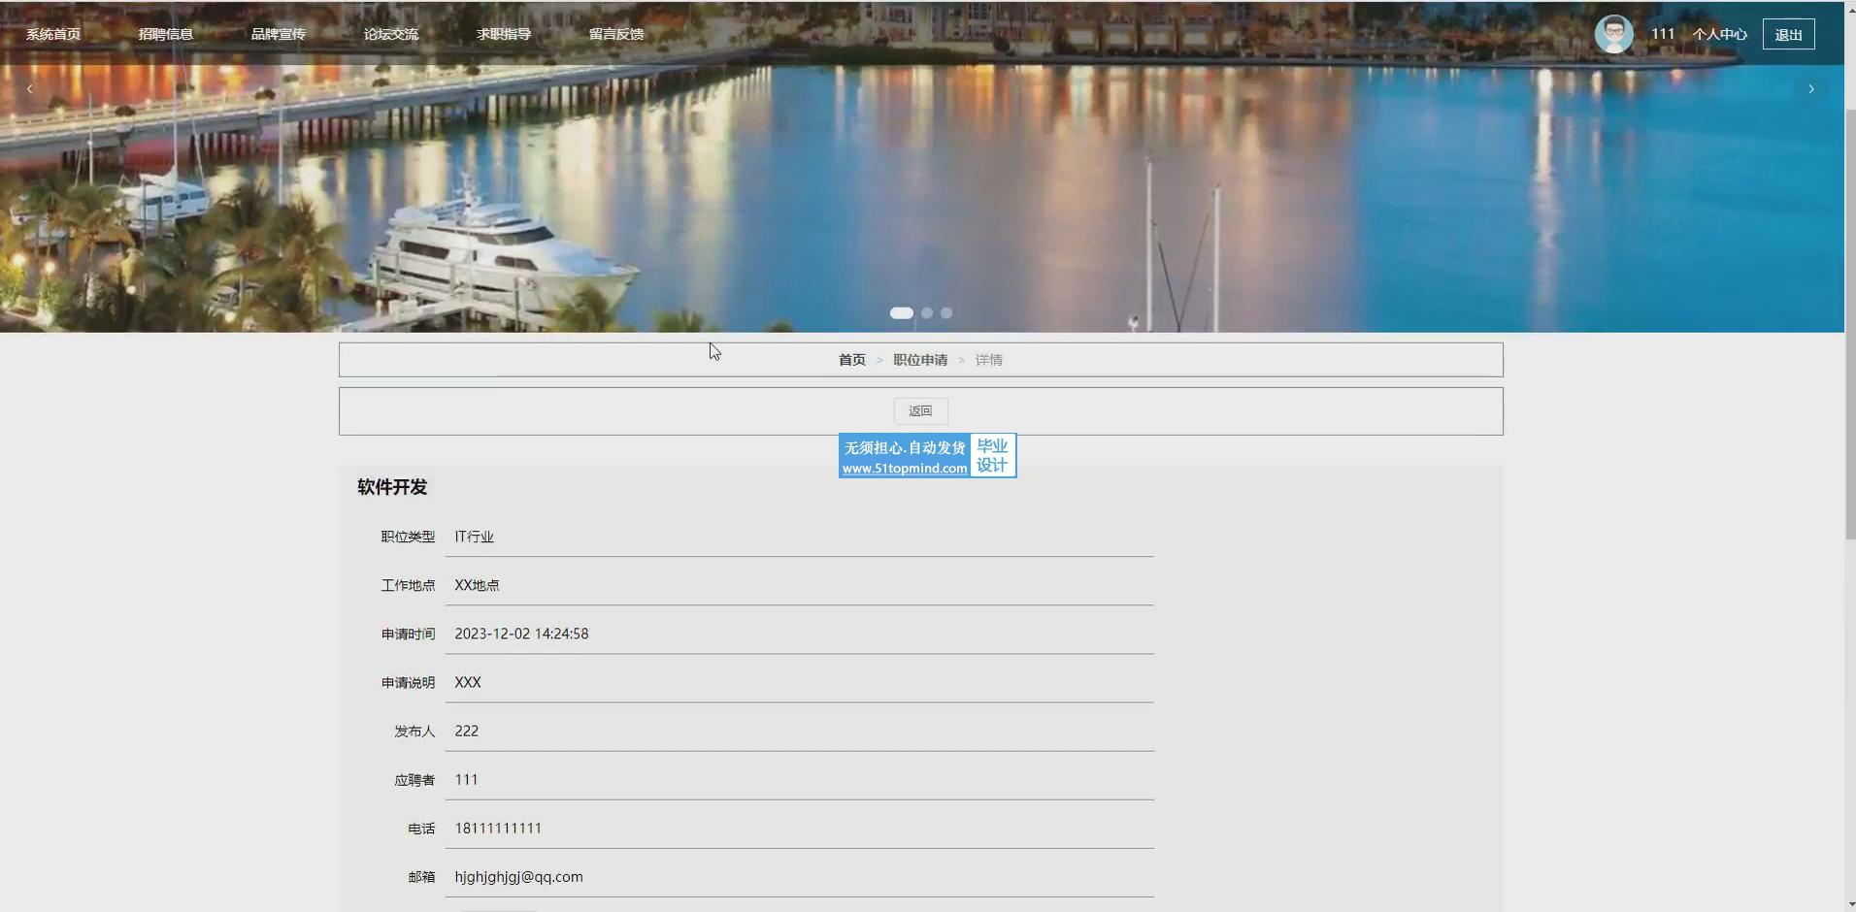Open the 论坛交流 menu item
Viewport: 1856px width, 912px height.
391,34
